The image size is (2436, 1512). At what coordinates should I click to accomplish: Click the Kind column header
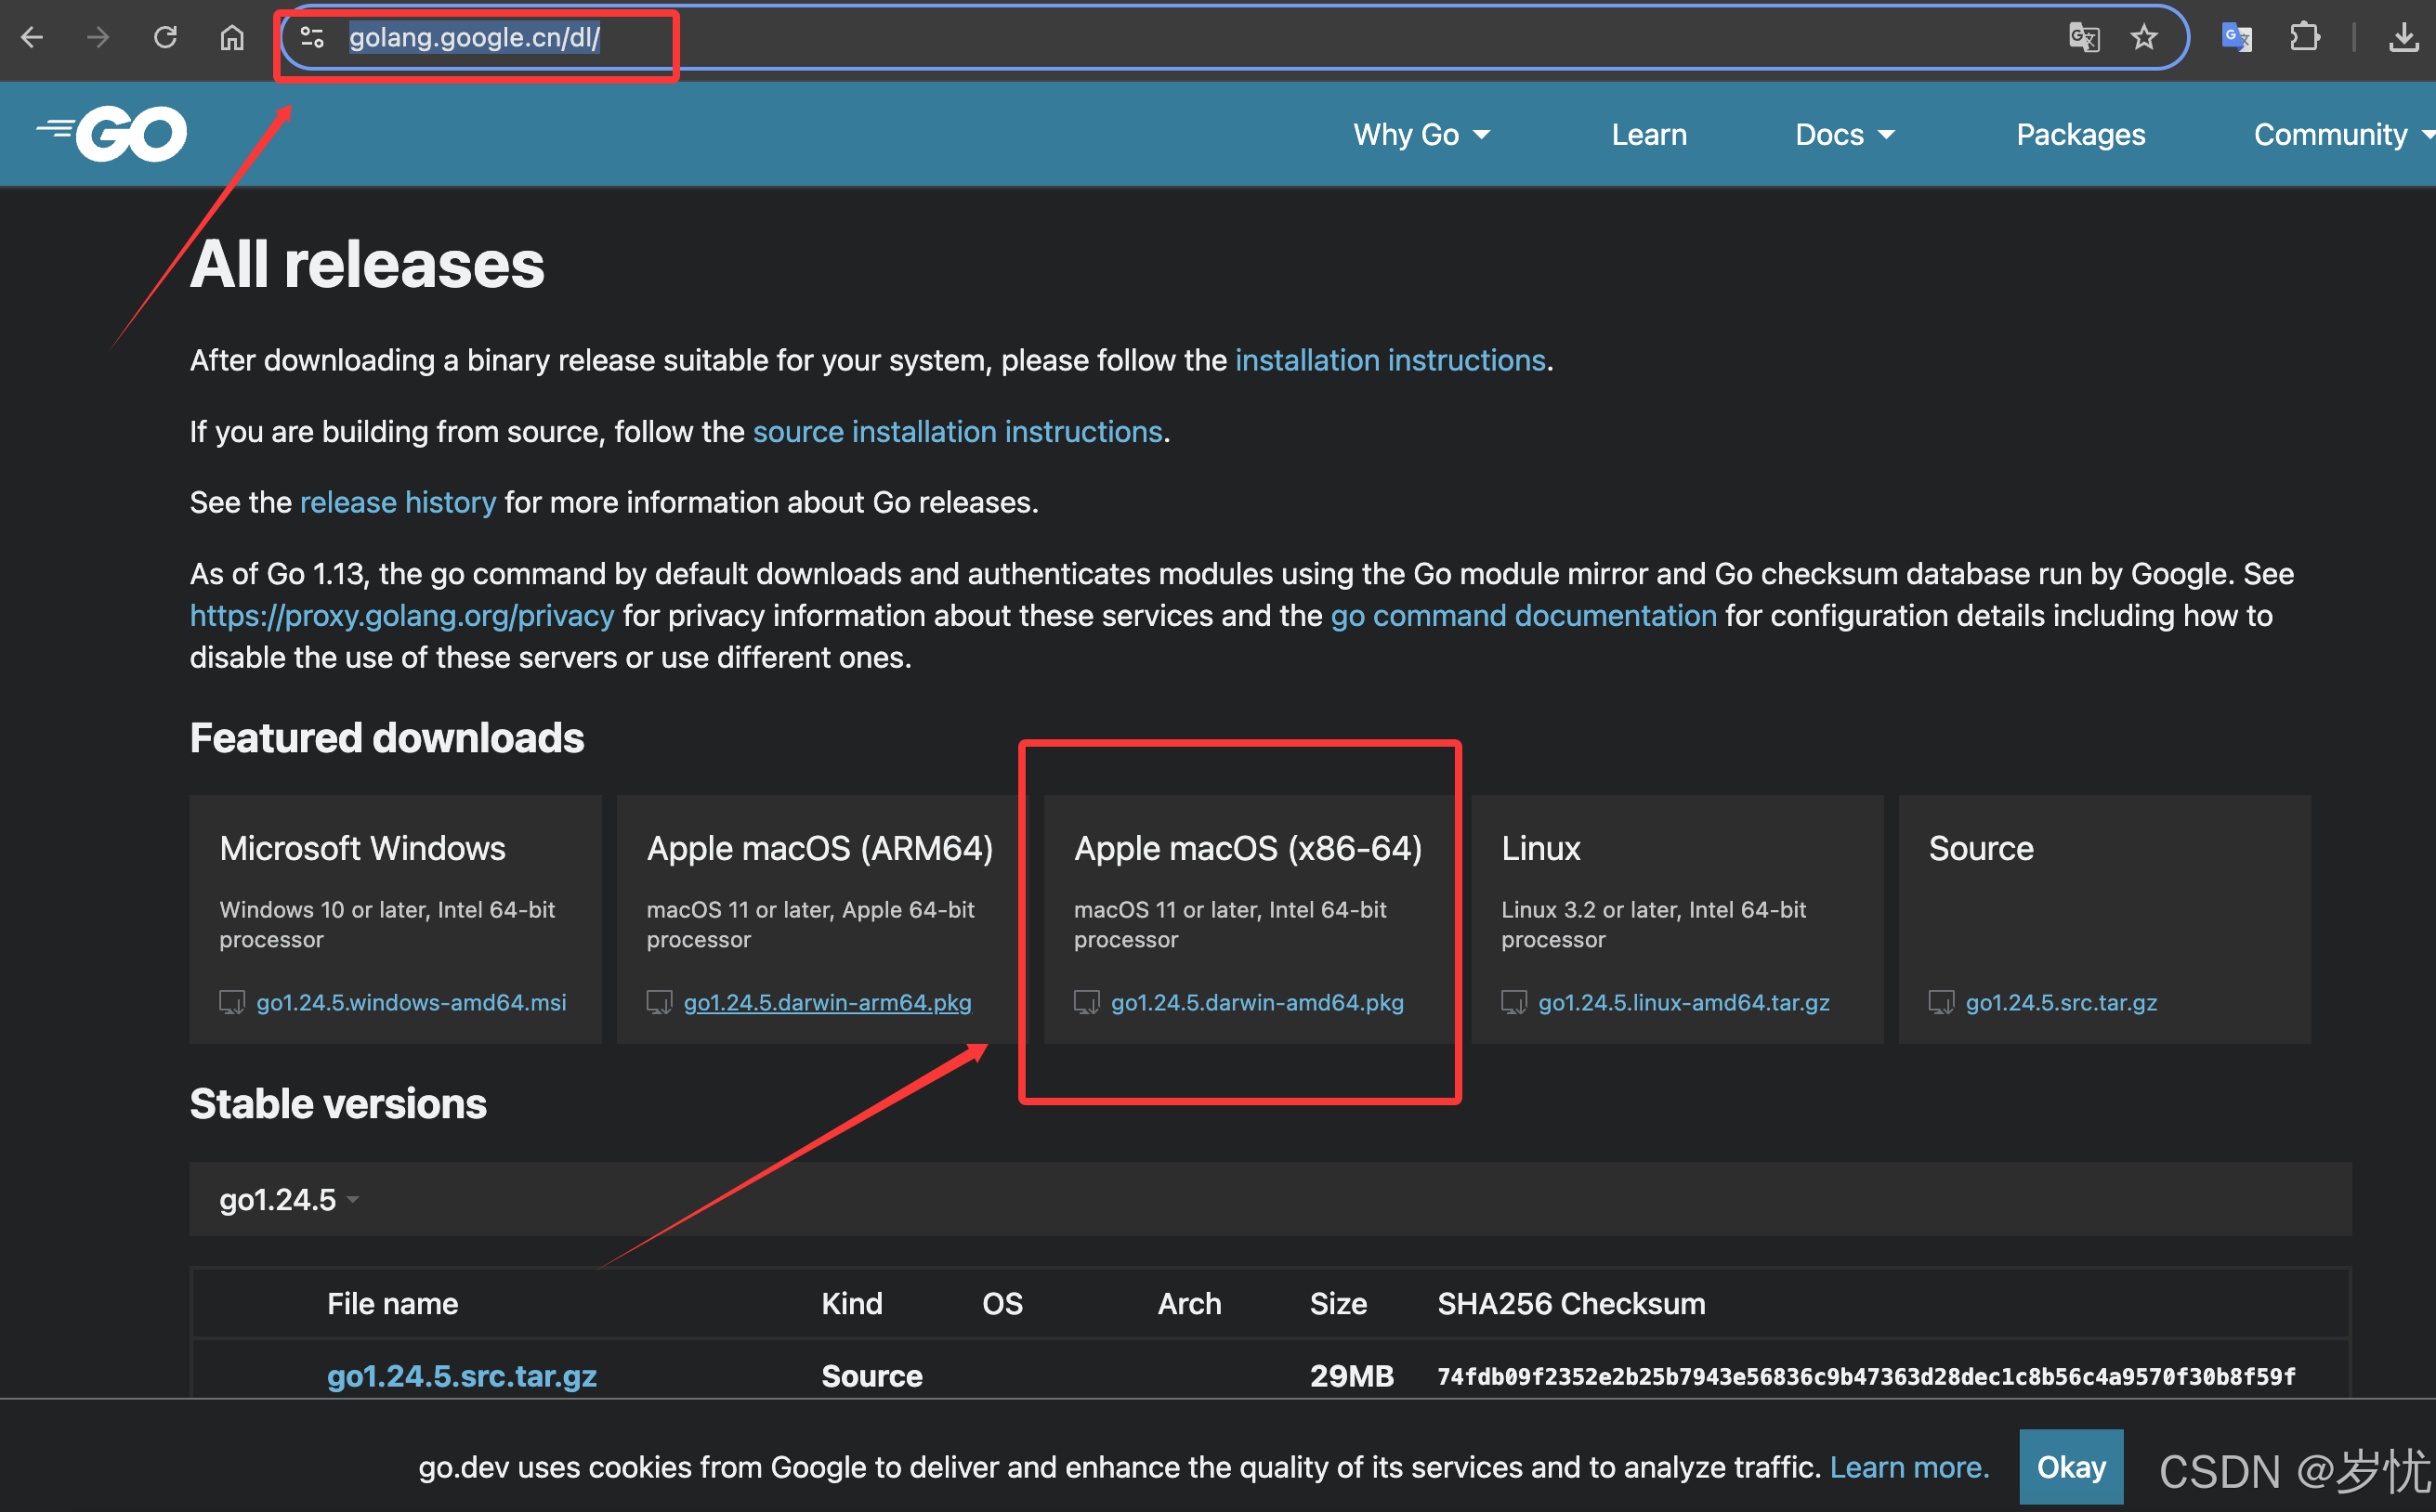pyautogui.click(x=851, y=1304)
